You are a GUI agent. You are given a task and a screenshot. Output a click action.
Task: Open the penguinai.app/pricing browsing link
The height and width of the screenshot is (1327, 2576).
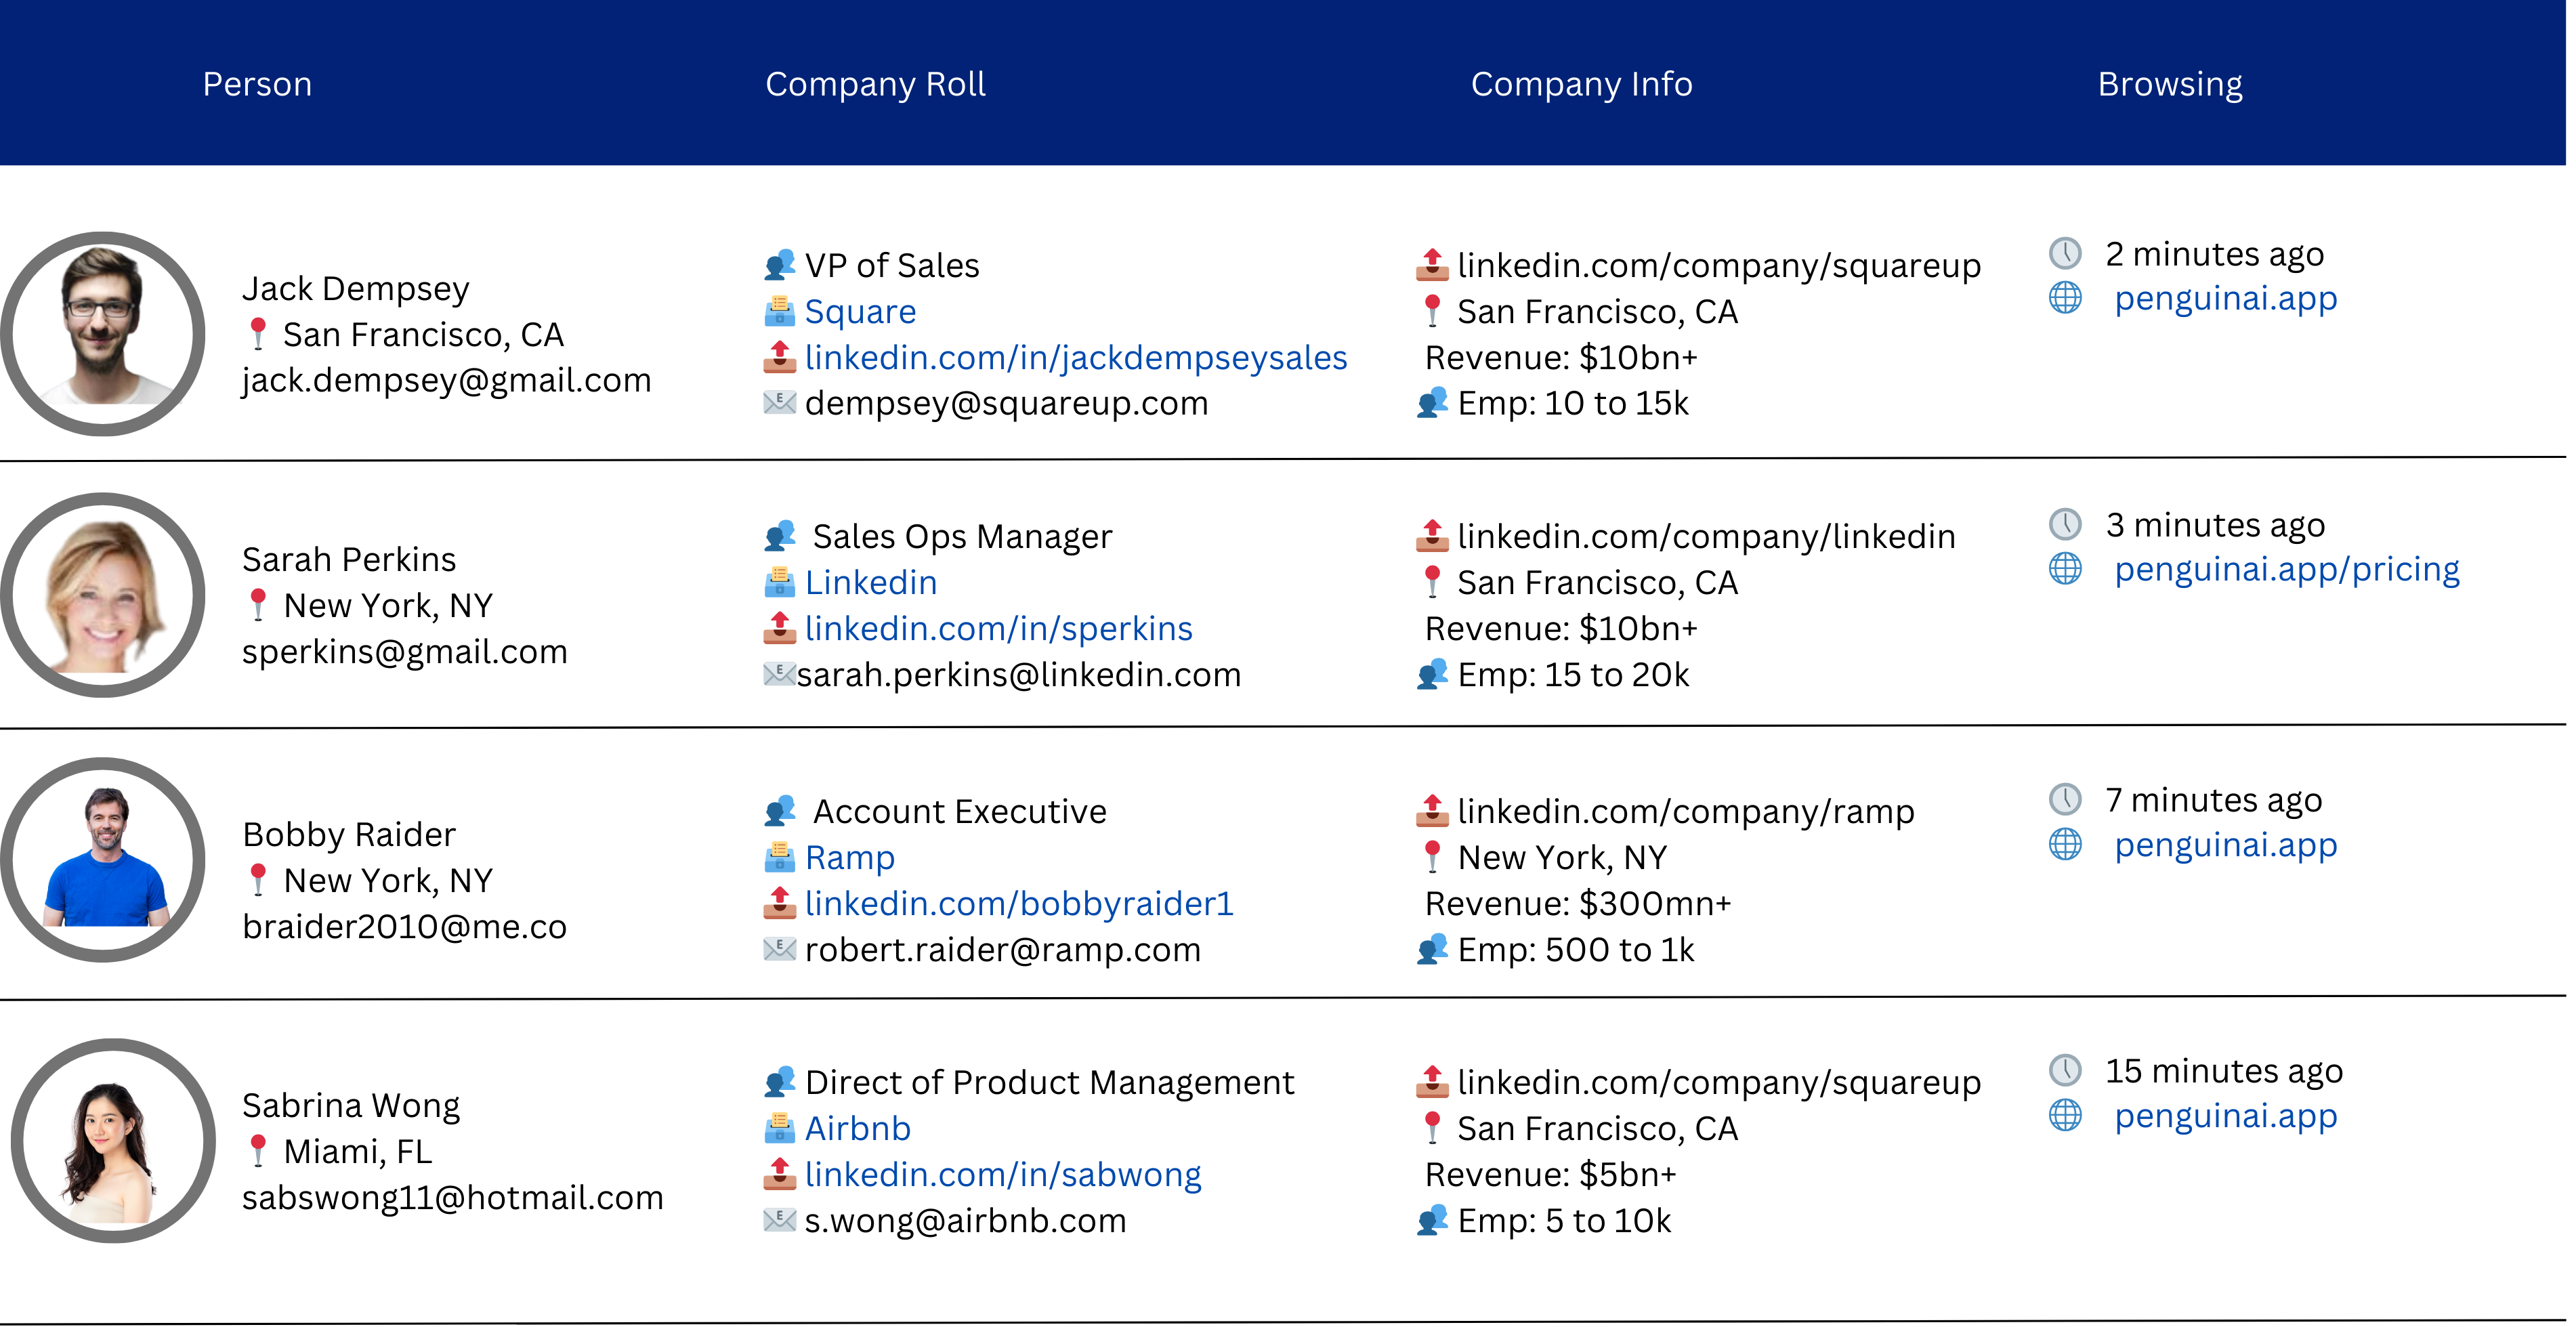click(x=2287, y=569)
